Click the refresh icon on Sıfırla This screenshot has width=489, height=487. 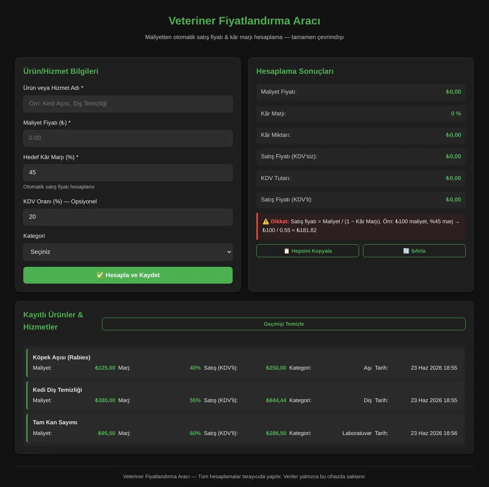pyautogui.click(x=406, y=251)
